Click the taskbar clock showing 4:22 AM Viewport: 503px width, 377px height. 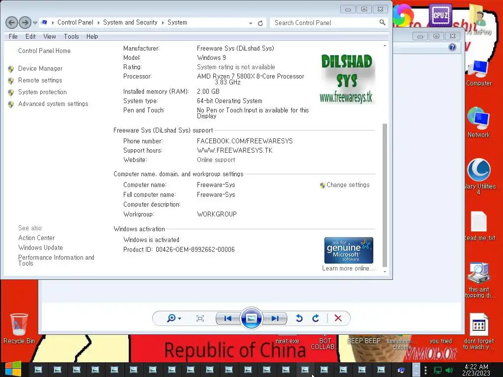[476, 370]
